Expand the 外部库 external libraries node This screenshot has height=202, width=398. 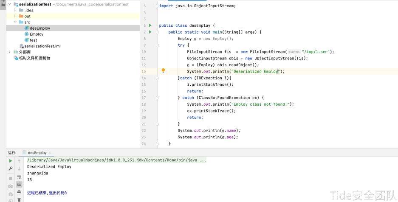tap(10, 52)
